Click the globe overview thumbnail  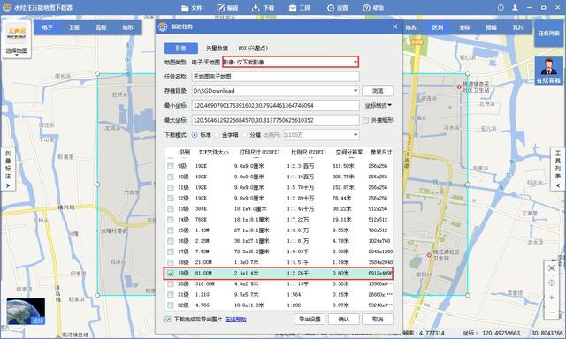(26, 311)
